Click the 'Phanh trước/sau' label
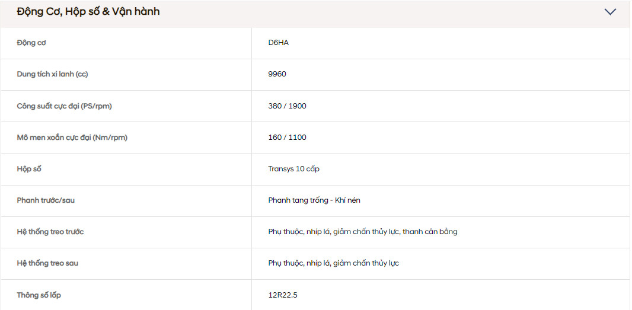The height and width of the screenshot is (310, 632). click(46, 200)
